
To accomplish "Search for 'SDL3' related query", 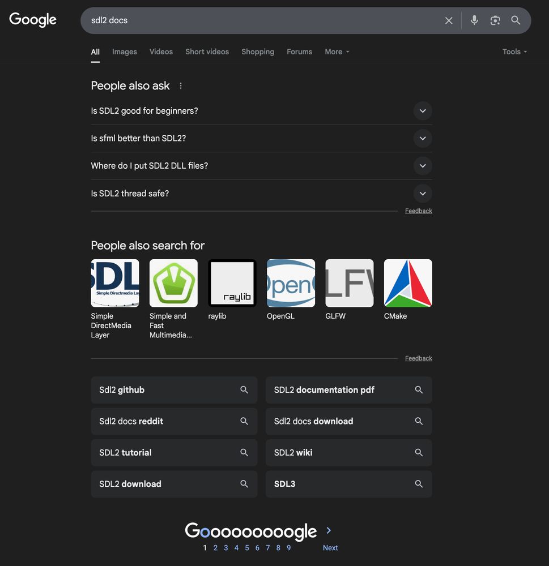I will pyautogui.click(x=349, y=484).
